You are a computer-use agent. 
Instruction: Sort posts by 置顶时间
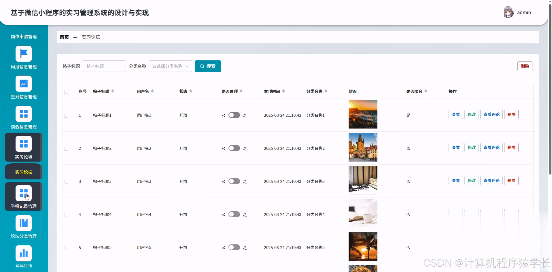[274, 91]
